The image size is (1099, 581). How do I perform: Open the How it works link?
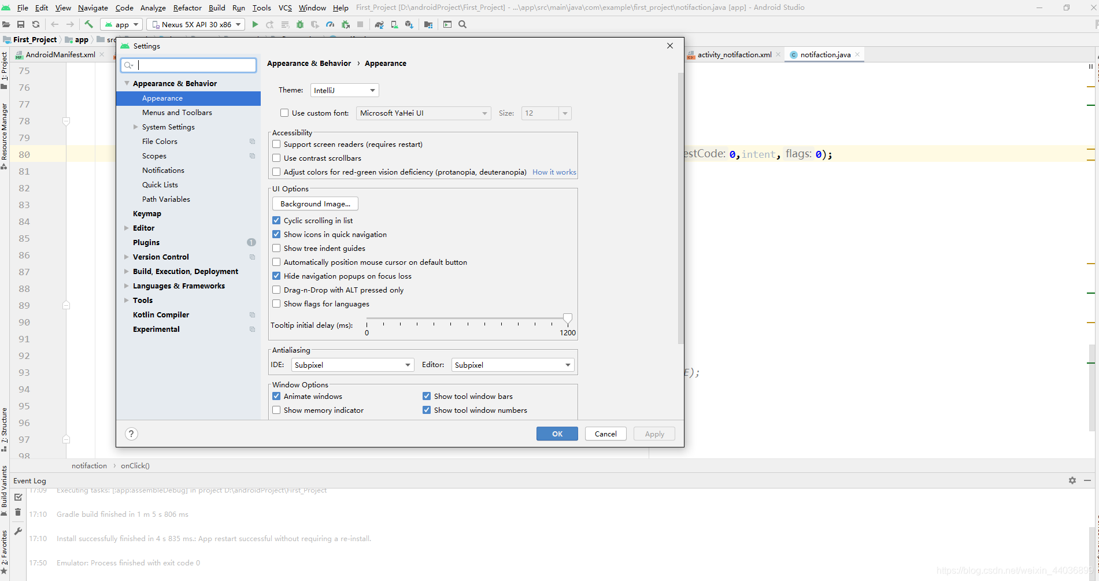[554, 172]
